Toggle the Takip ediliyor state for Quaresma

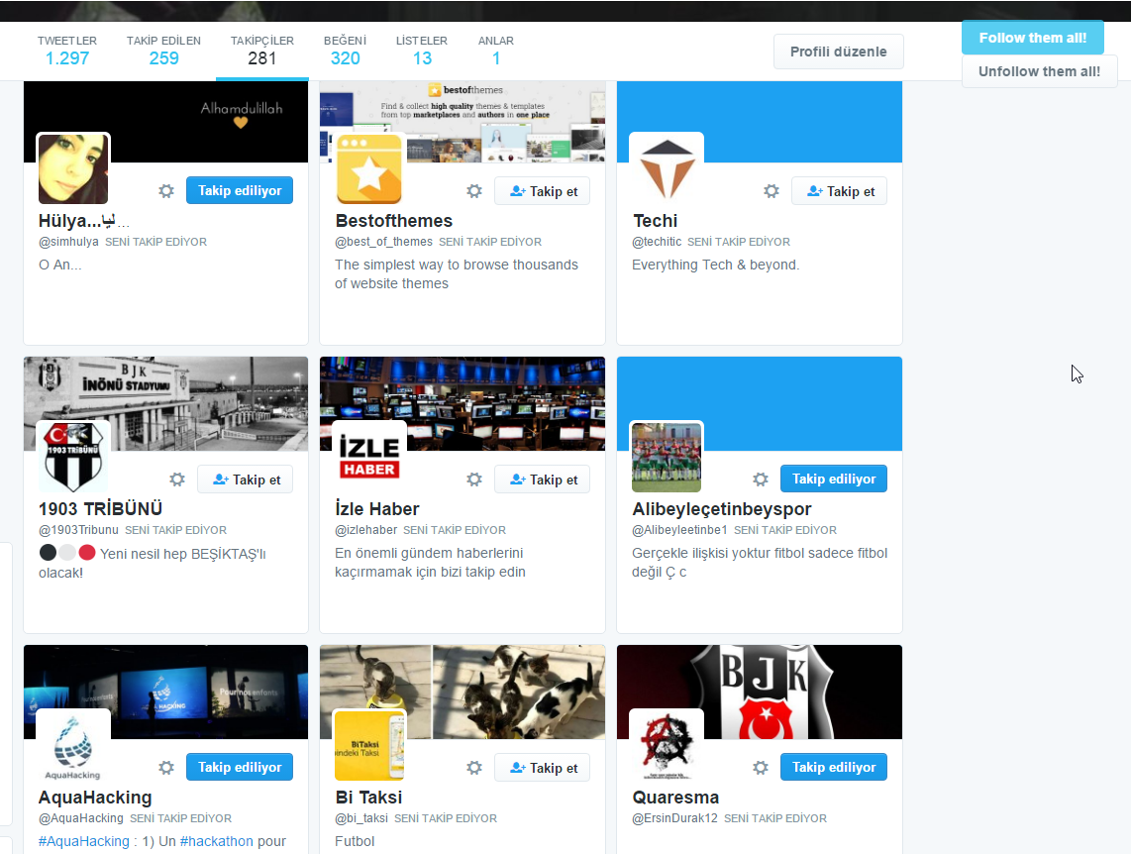(833, 767)
